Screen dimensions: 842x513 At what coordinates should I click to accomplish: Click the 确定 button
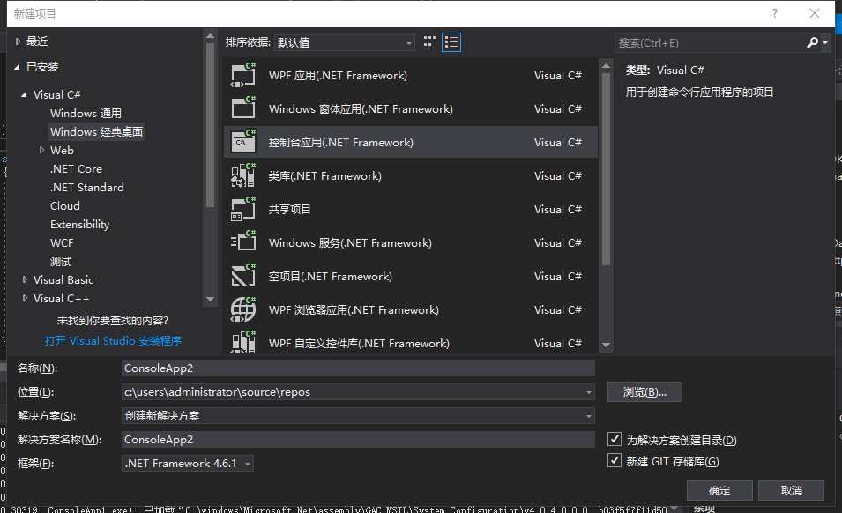[719, 490]
